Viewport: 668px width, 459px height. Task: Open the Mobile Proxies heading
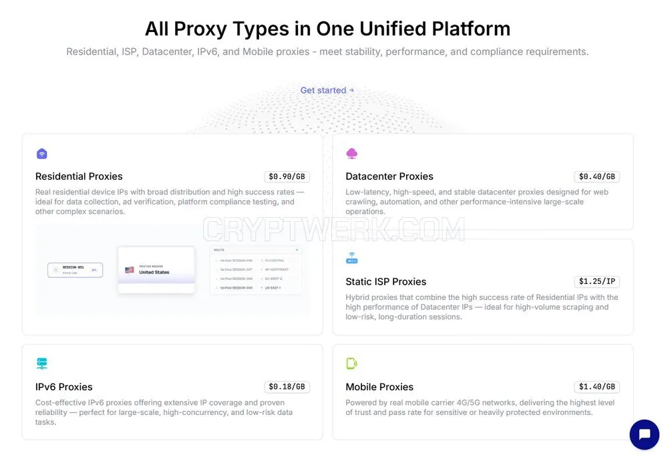pos(379,387)
